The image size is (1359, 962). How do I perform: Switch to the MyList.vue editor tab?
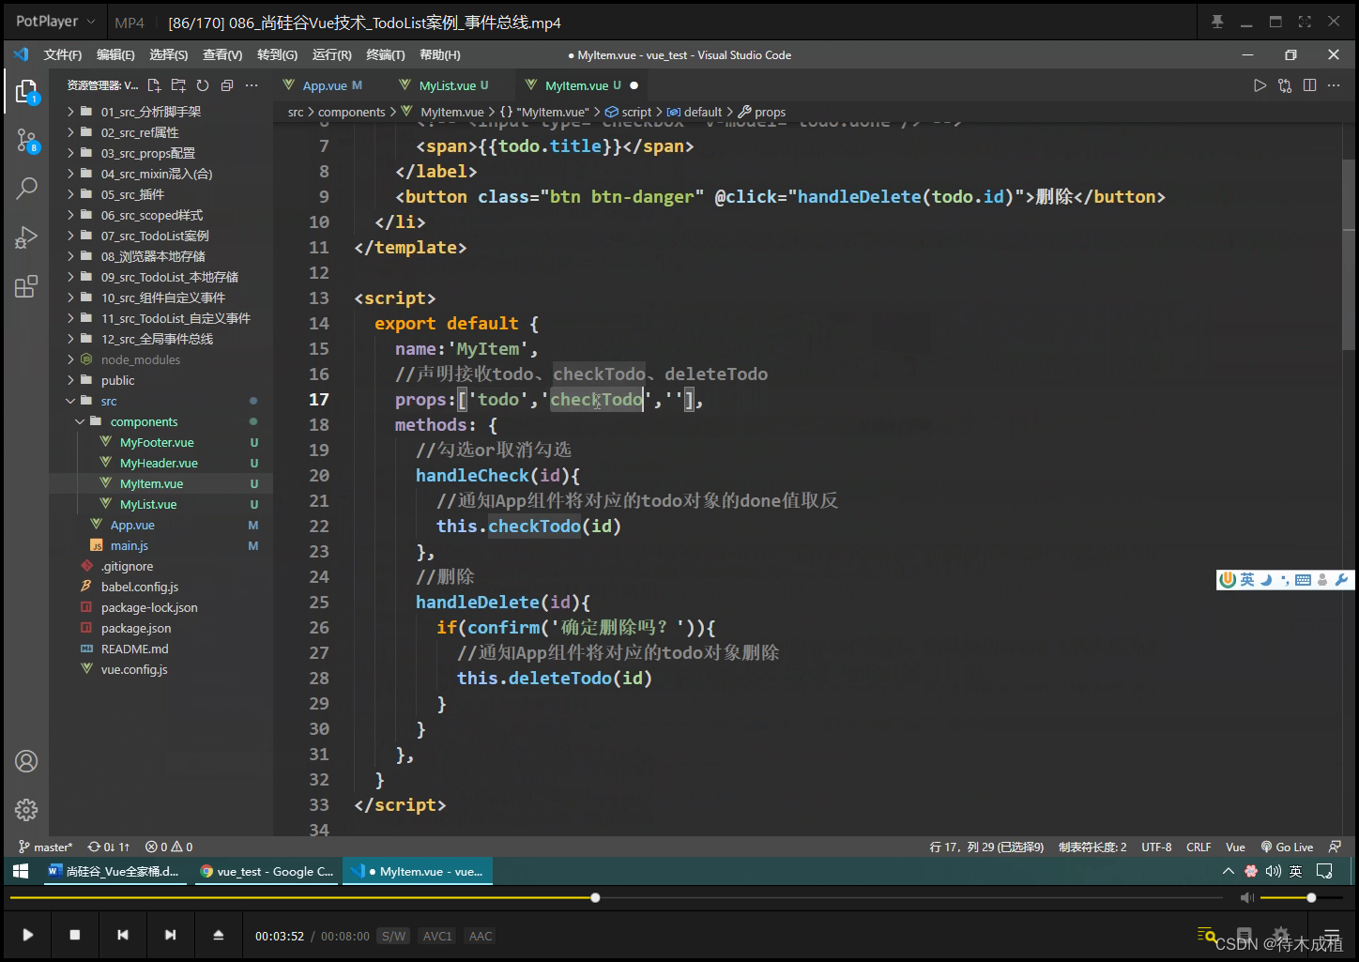(x=444, y=85)
